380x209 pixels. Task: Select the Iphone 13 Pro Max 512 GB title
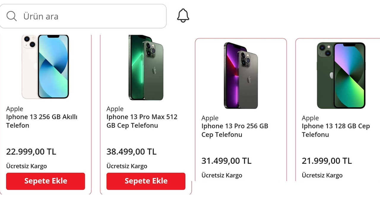tap(142, 121)
